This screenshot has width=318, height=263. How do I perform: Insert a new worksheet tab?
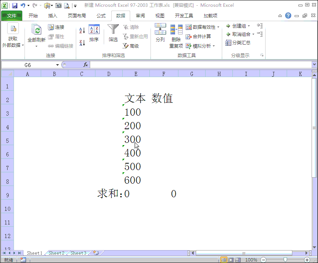[96, 253]
